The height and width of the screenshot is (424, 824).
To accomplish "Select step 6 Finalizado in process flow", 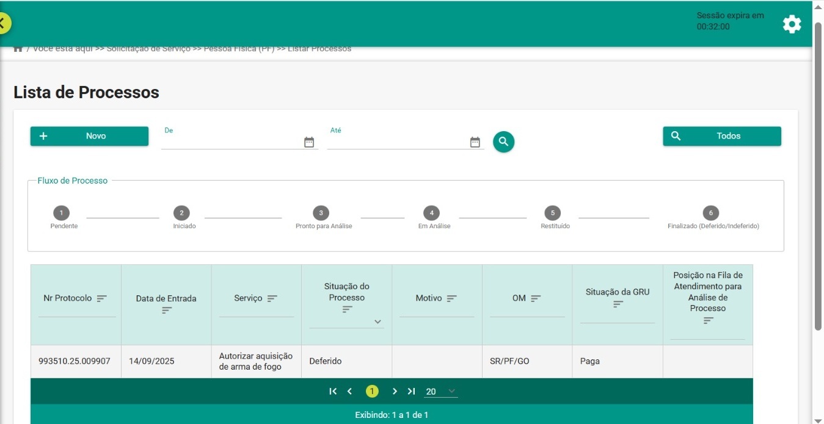I will pos(710,213).
